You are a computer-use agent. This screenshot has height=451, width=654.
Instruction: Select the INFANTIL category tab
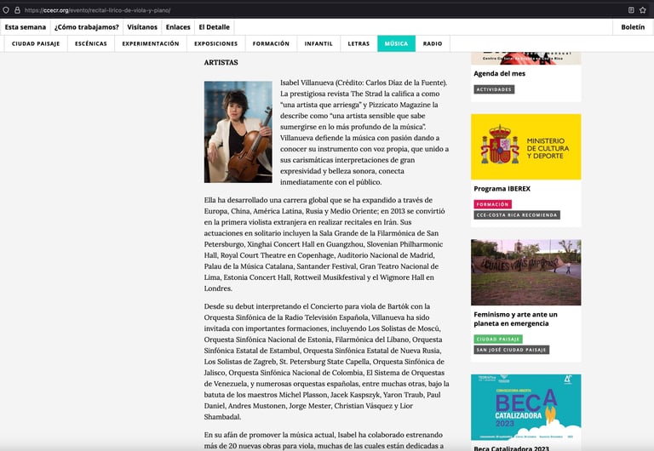(x=318, y=43)
